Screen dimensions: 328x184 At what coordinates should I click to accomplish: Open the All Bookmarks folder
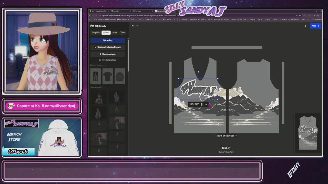tap(317, 19)
